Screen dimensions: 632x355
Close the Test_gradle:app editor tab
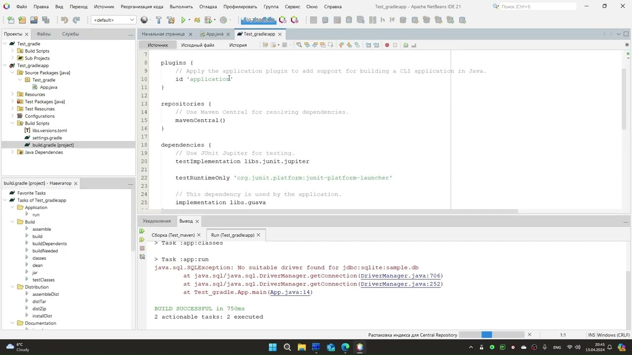[x=279, y=34]
